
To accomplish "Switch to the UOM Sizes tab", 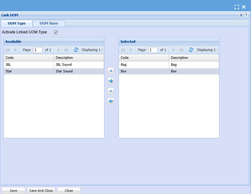I will coord(49,23).
